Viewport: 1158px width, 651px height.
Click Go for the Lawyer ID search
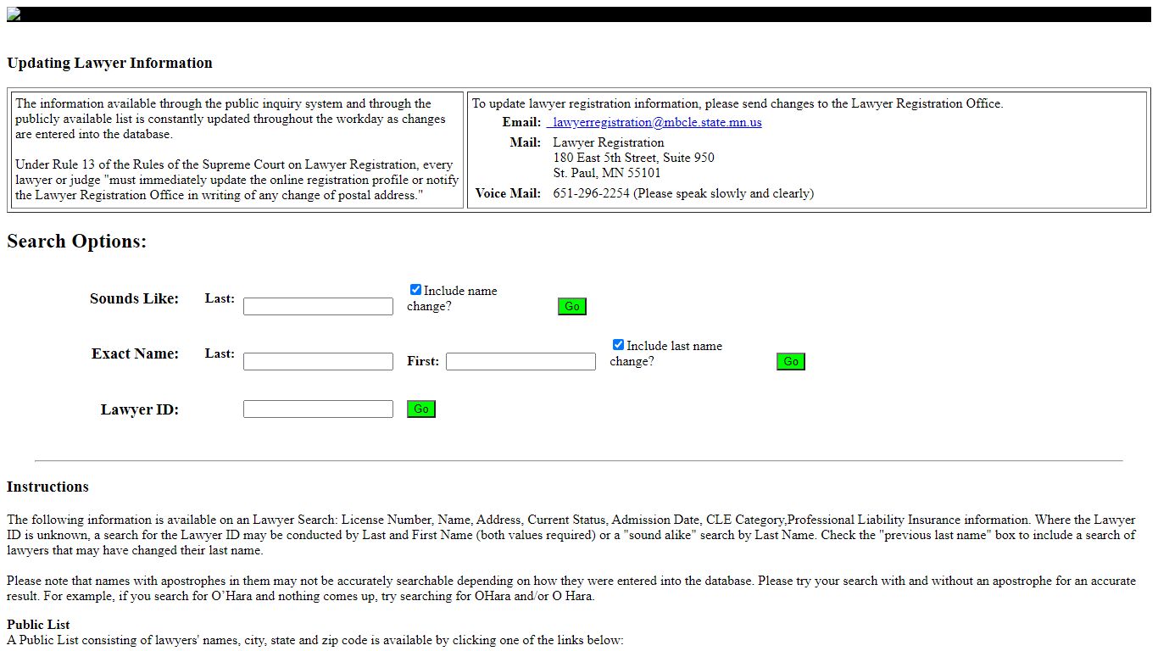421,409
